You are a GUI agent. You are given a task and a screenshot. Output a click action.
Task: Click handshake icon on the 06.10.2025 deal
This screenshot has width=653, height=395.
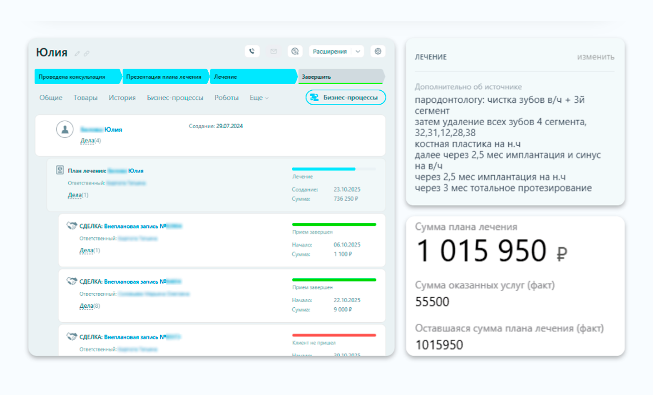72,226
